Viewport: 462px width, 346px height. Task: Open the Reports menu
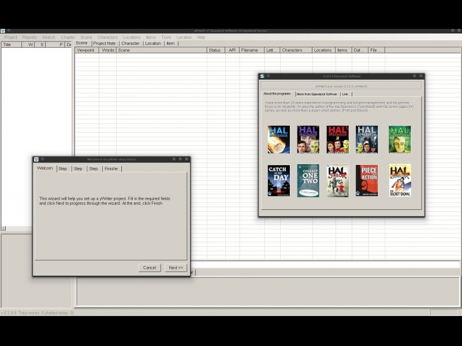tap(29, 37)
